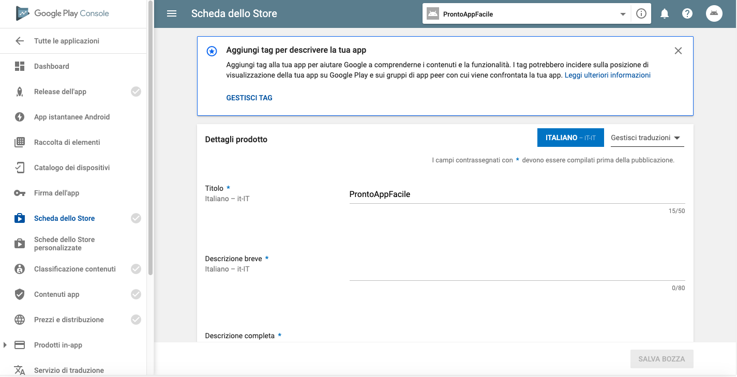Expand the Prodotti in-app tree arrow

(x=5, y=345)
